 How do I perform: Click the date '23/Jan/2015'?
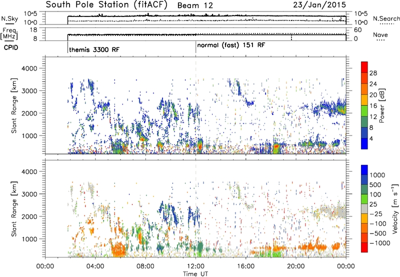[x=319, y=4]
